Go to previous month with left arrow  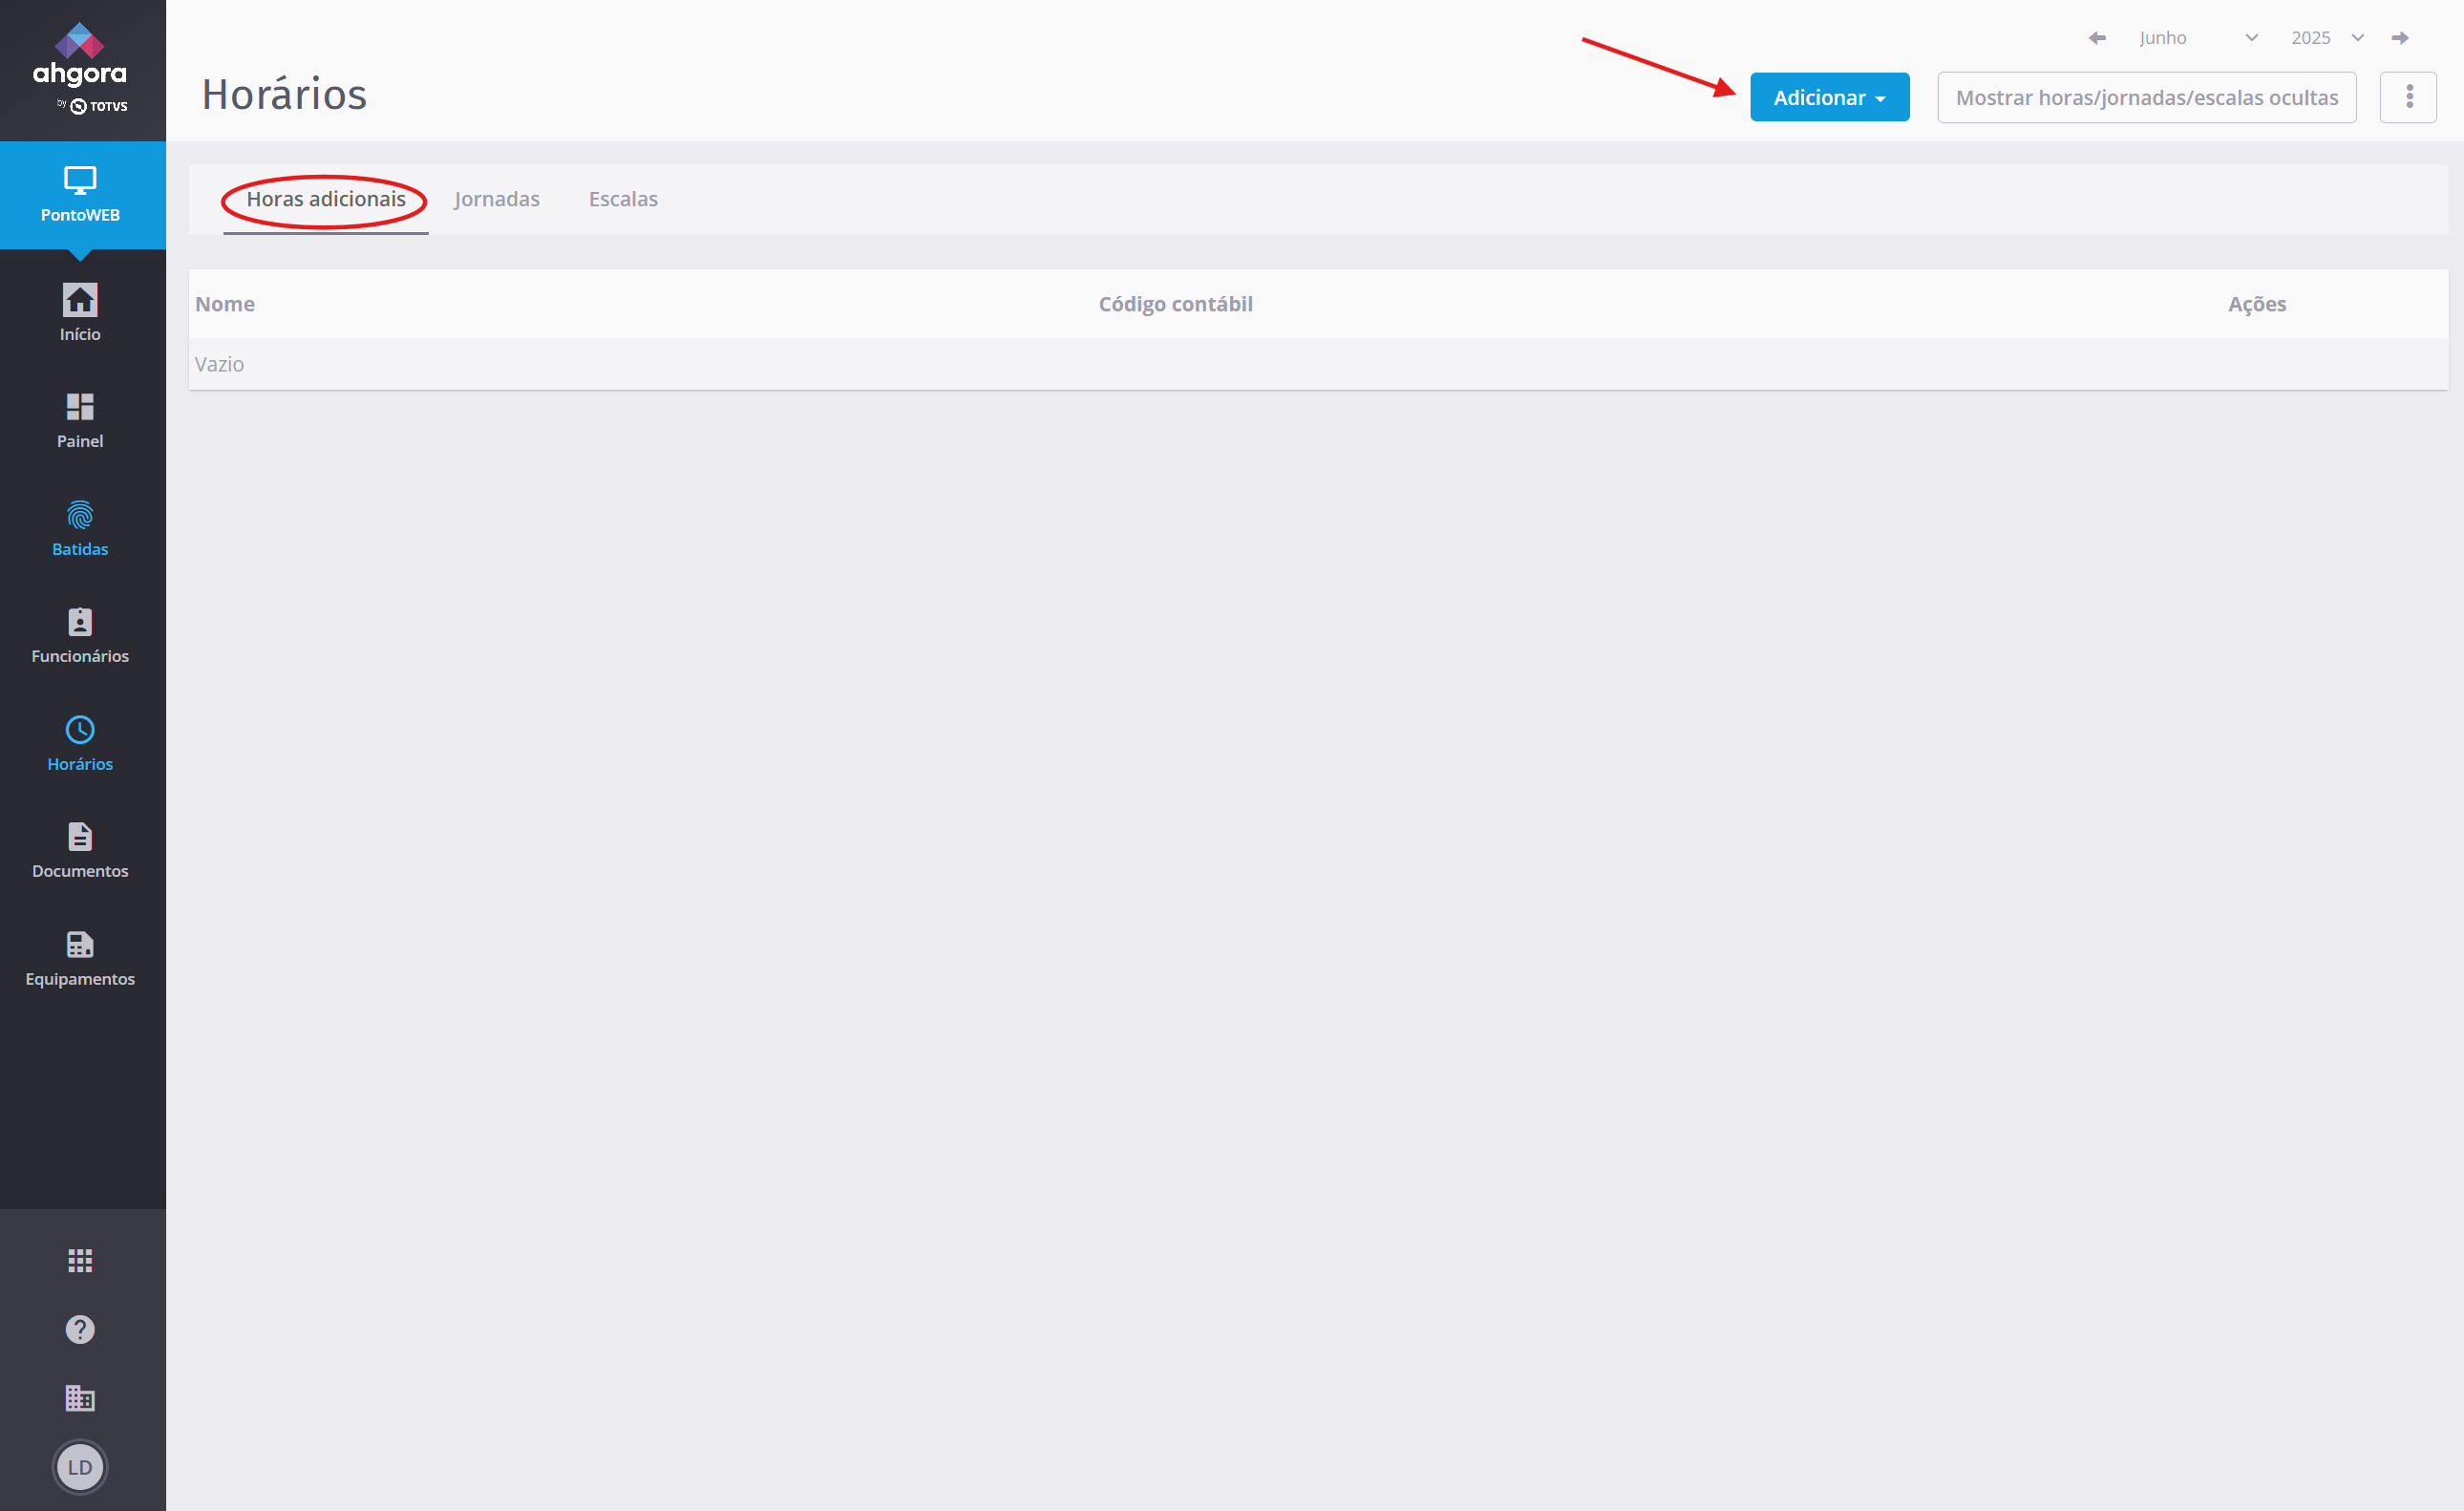click(2097, 38)
